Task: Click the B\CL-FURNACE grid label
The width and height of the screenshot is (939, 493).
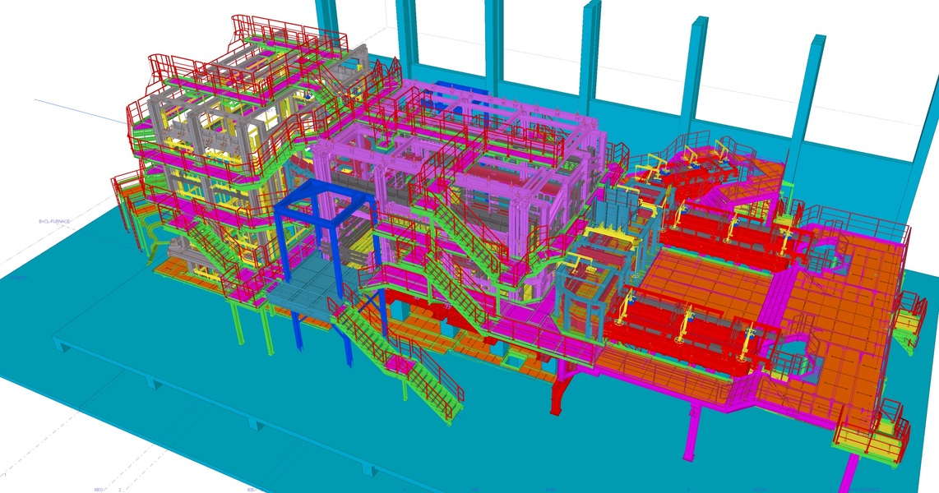Action: pos(54,222)
